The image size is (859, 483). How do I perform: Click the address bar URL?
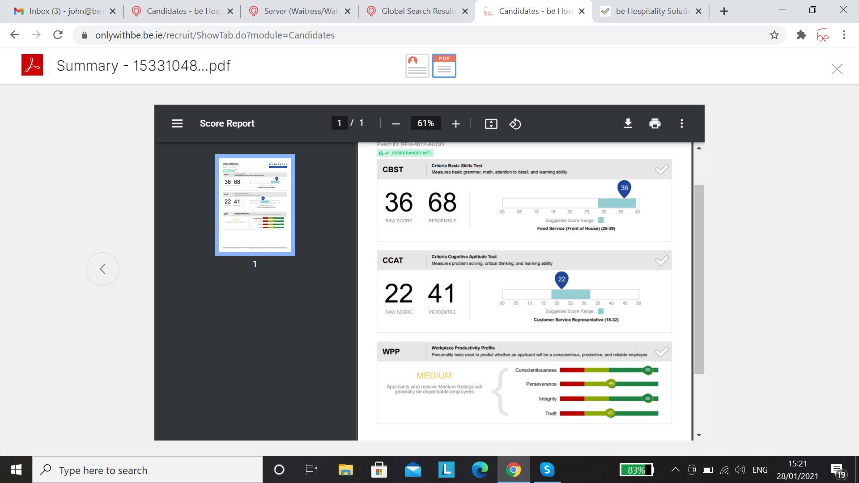[x=215, y=35]
